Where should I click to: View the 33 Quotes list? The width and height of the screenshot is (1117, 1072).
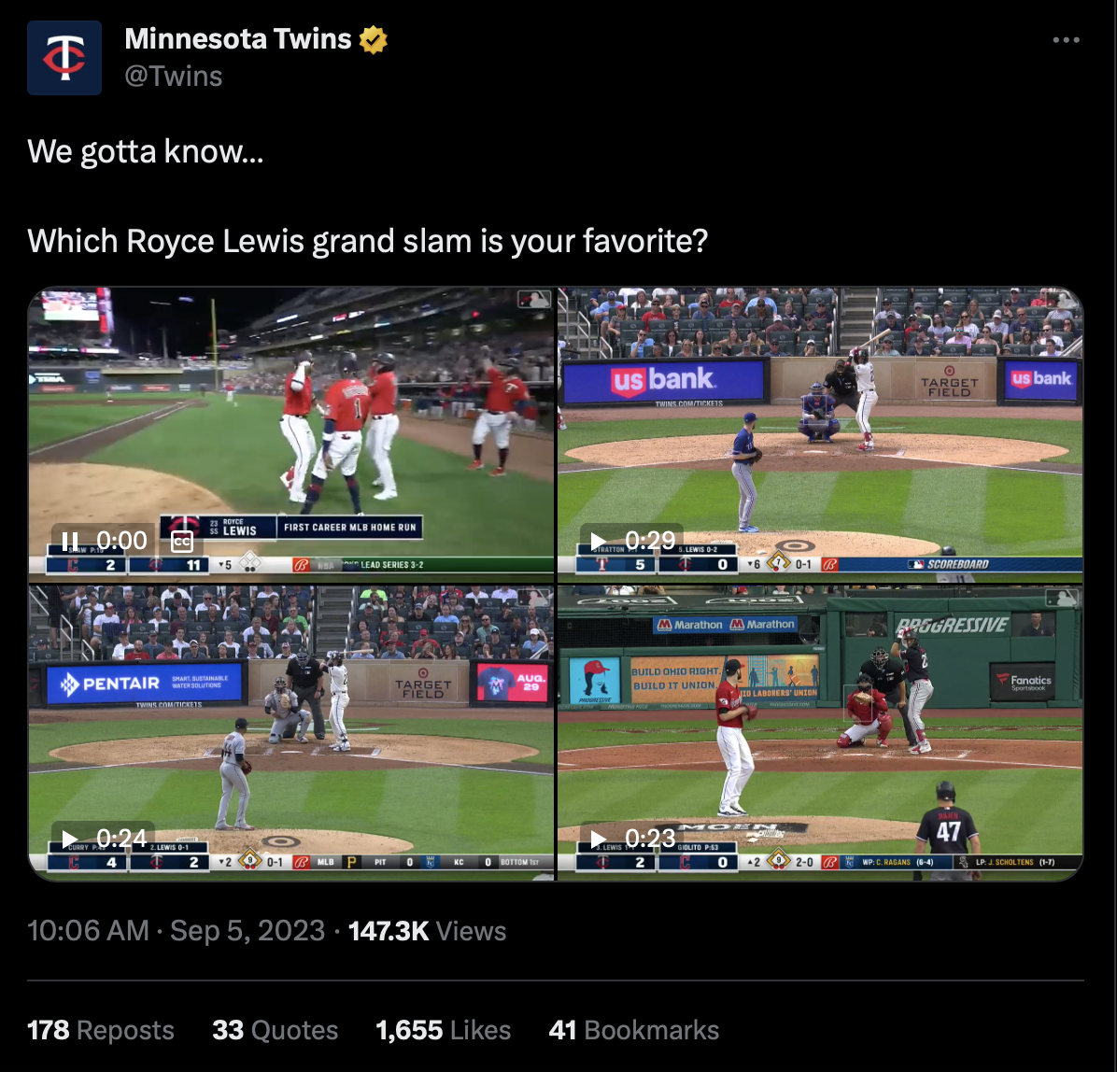(275, 1030)
